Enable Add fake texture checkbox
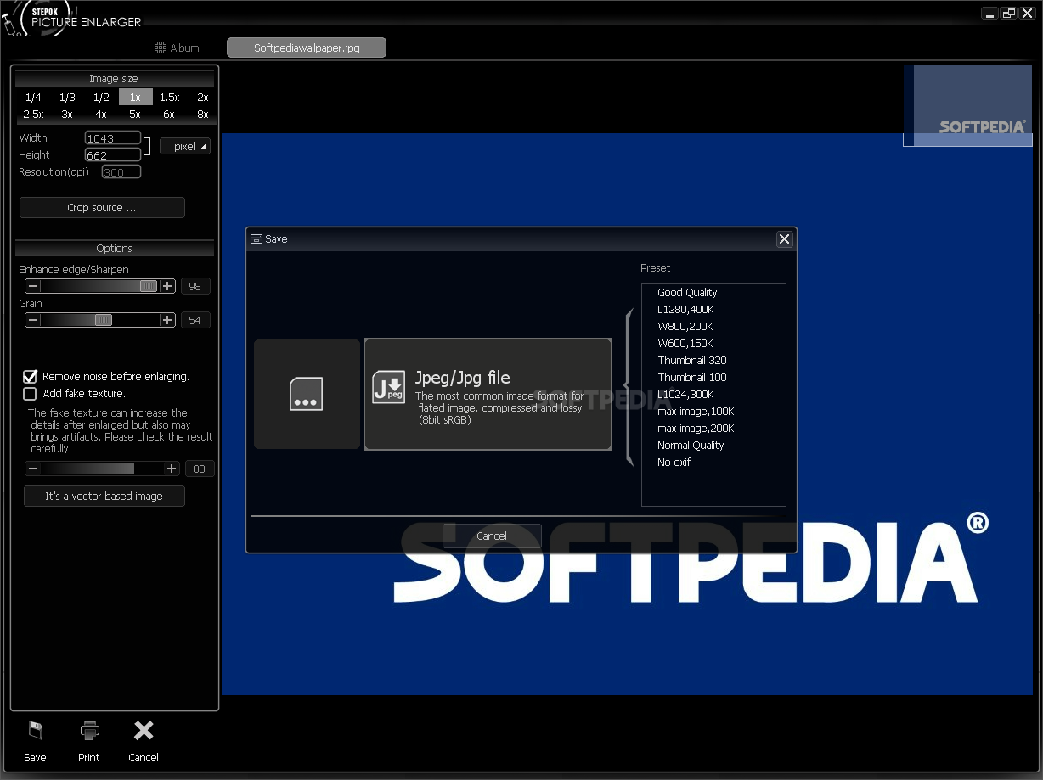 pos(30,394)
